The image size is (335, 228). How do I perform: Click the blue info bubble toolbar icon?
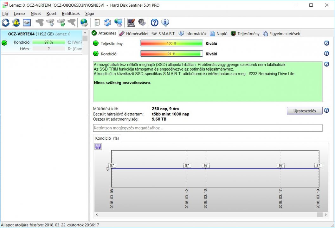(165, 22)
